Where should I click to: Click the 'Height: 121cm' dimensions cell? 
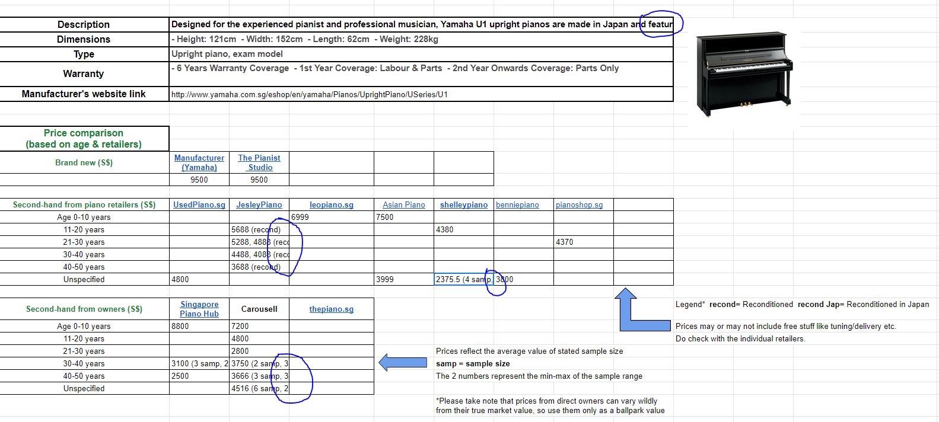coord(421,39)
